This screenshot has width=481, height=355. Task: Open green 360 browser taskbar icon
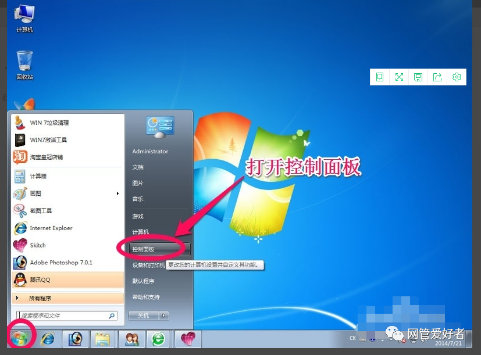point(158,339)
